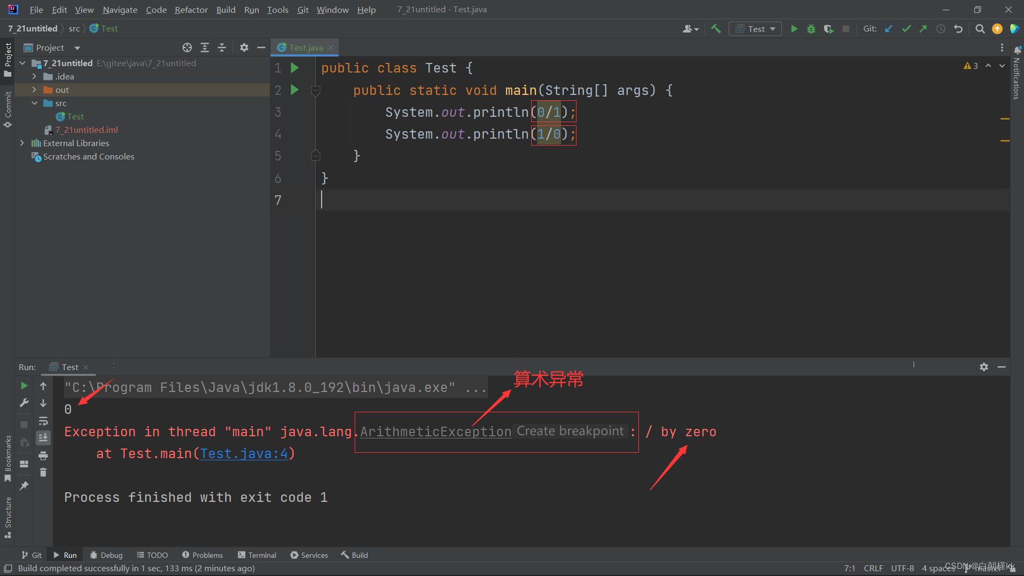The height and width of the screenshot is (576, 1024).
Task: Select opened file locate icon in Project panel
Action: pyautogui.click(x=187, y=47)
